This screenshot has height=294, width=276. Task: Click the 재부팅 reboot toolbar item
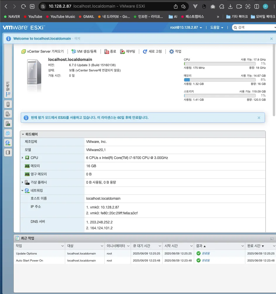tap(127, 51)
